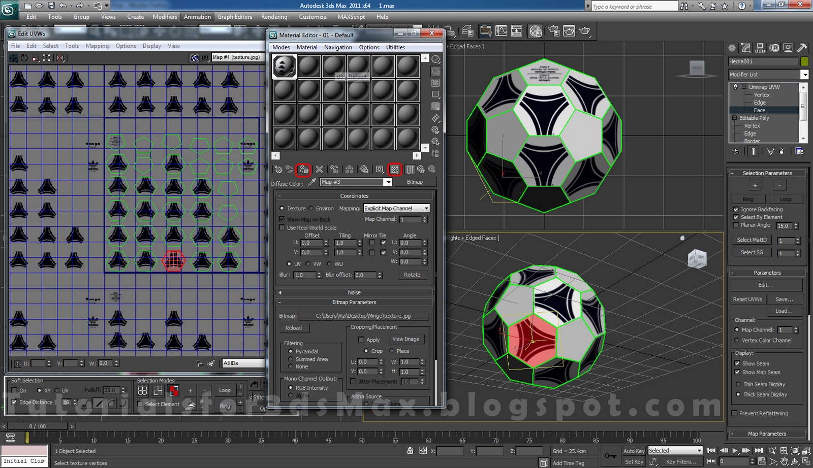The width and height of the screenshot is (813, 468).
Task: Open Utilities menu in Material Editor
Action: point(395,47)
